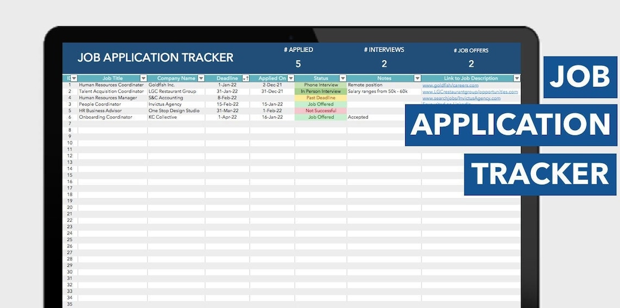
Task: Open the Link to Job Description filter
Action: 517,78
